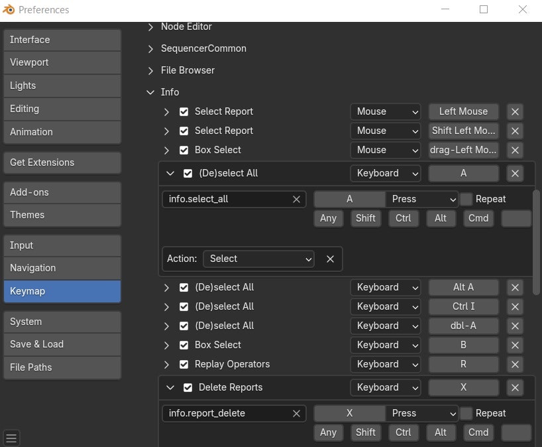Open the Navigation preferences tab

click(x=62, y=268)
